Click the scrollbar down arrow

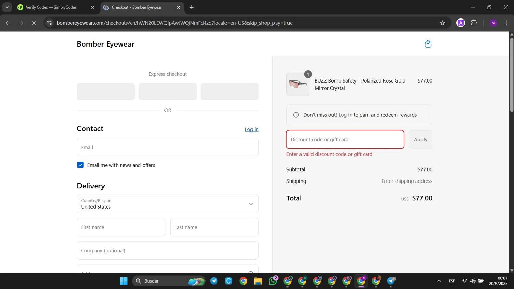(x=512, y=270)
